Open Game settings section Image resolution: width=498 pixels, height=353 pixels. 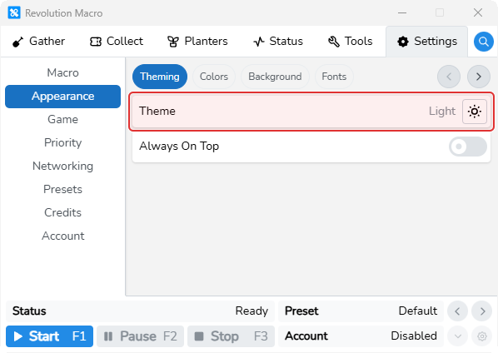63,119
